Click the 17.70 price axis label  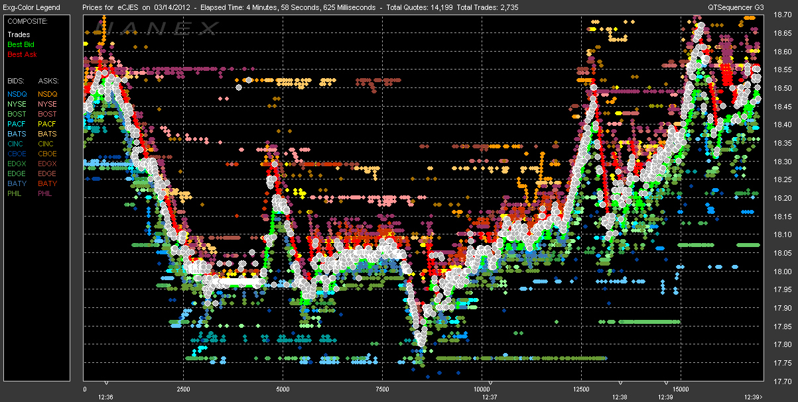pos(783,381)
